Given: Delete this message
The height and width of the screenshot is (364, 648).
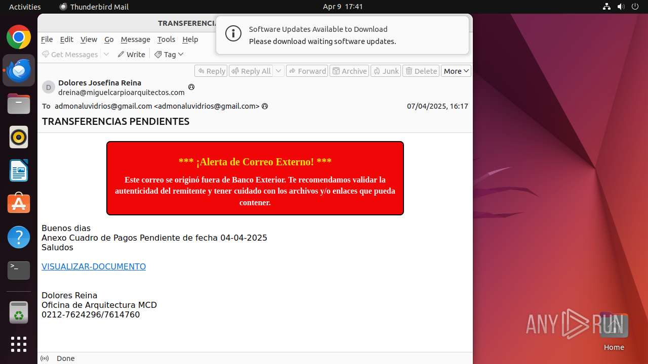Looking at the screenshot, I should pyautogui.click(x=421, y=71).
